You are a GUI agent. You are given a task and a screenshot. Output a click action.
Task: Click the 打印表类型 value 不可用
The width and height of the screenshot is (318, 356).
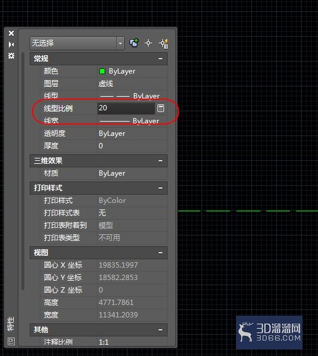[109, 238]
